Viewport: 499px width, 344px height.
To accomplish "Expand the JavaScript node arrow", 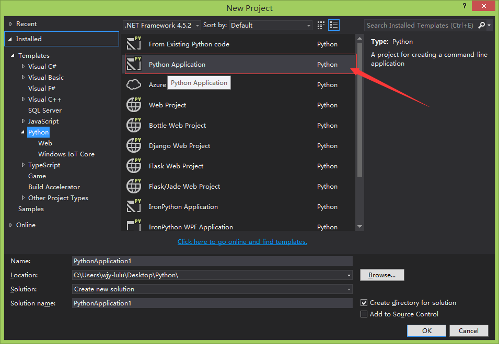I will pos(23,121).
